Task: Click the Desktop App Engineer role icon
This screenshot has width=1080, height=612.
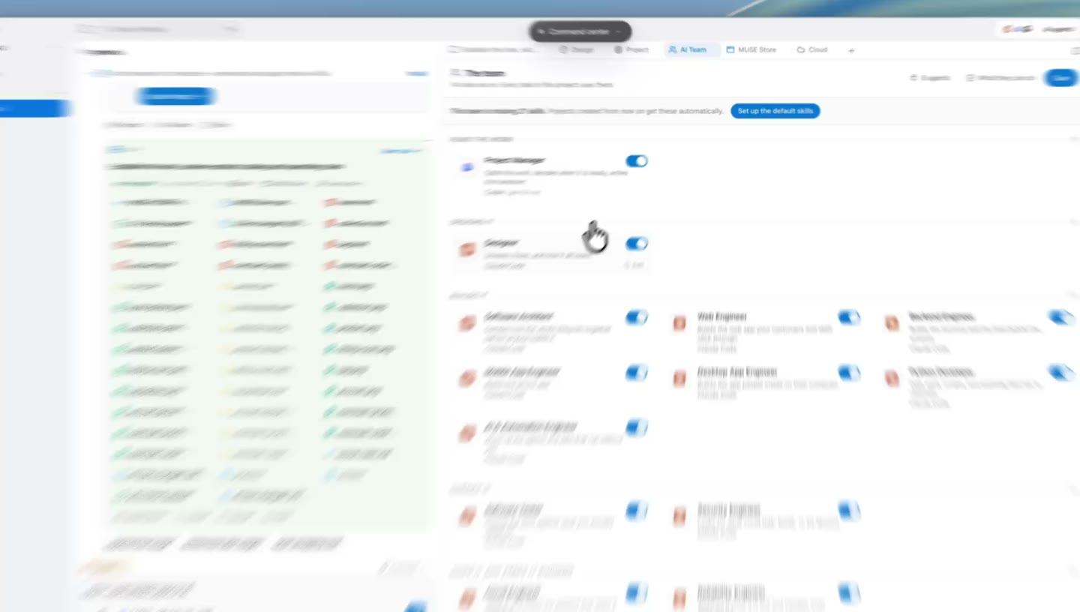Action: (x=679, y=378)
